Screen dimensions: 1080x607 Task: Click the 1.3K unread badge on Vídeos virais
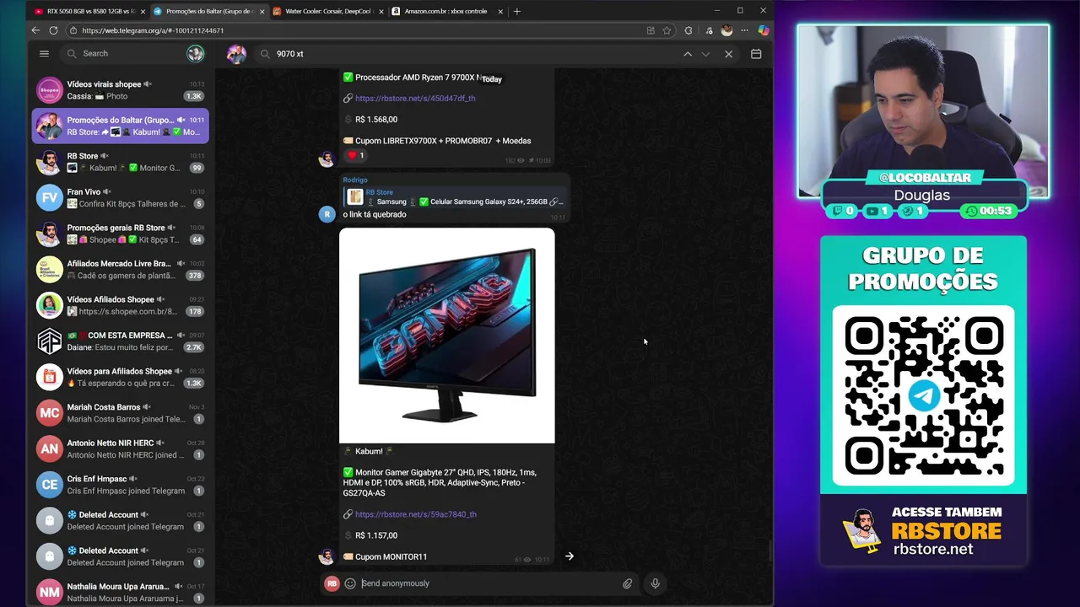pos(194,96)
